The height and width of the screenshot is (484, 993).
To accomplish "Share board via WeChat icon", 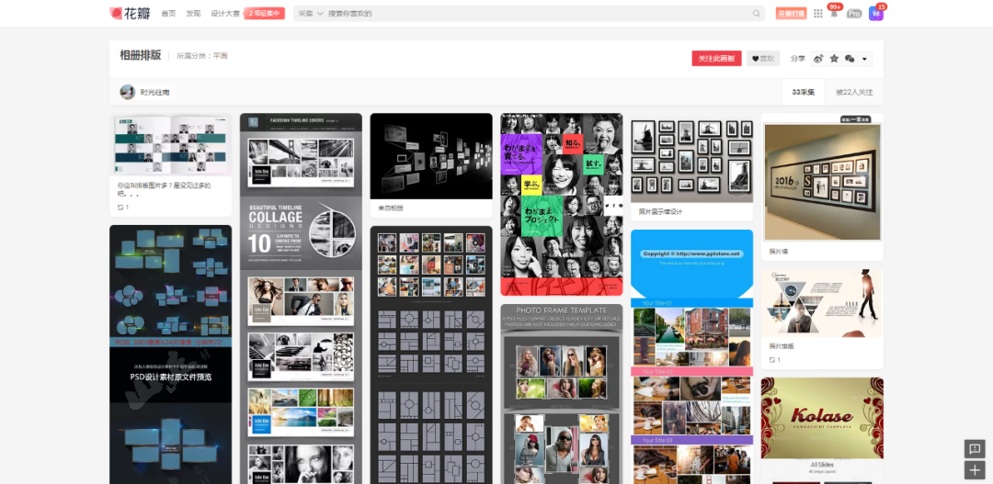I will click(850, 59).
